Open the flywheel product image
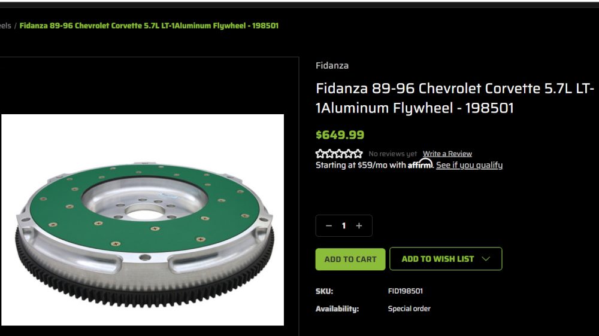This screenshot has height=336, width=599. click(143, 220)
